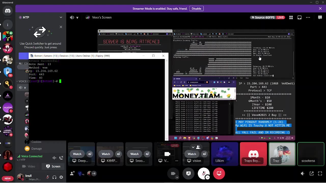Viewport: 326px width, 183px height.
Task: Open Discord home direct messages
Action: tap(8, 11)
